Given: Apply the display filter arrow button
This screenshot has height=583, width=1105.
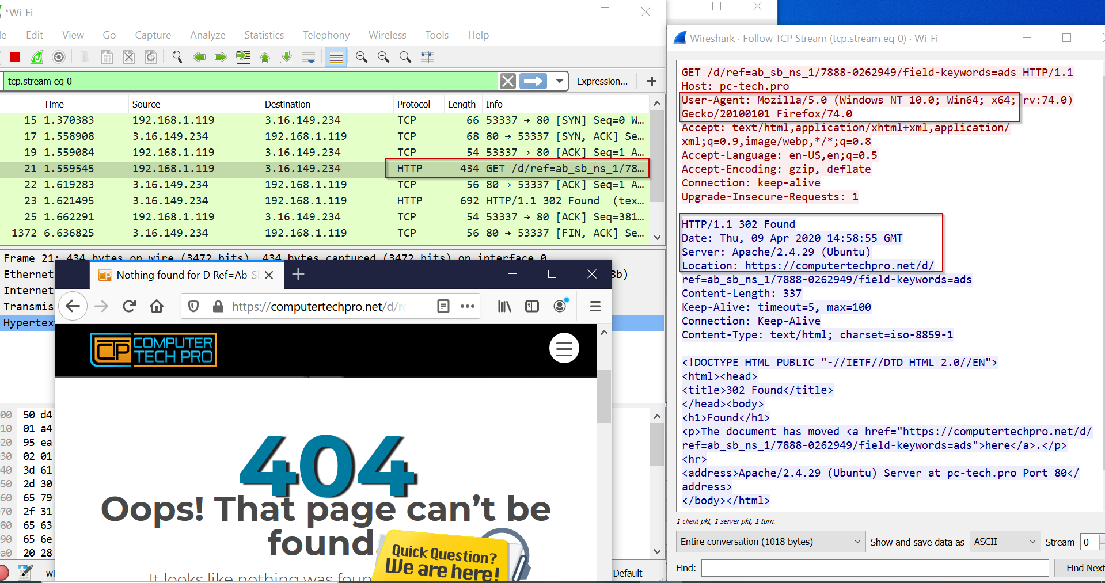Looking at the screenshot, I should pyautogui.click(x=533, y=81).
